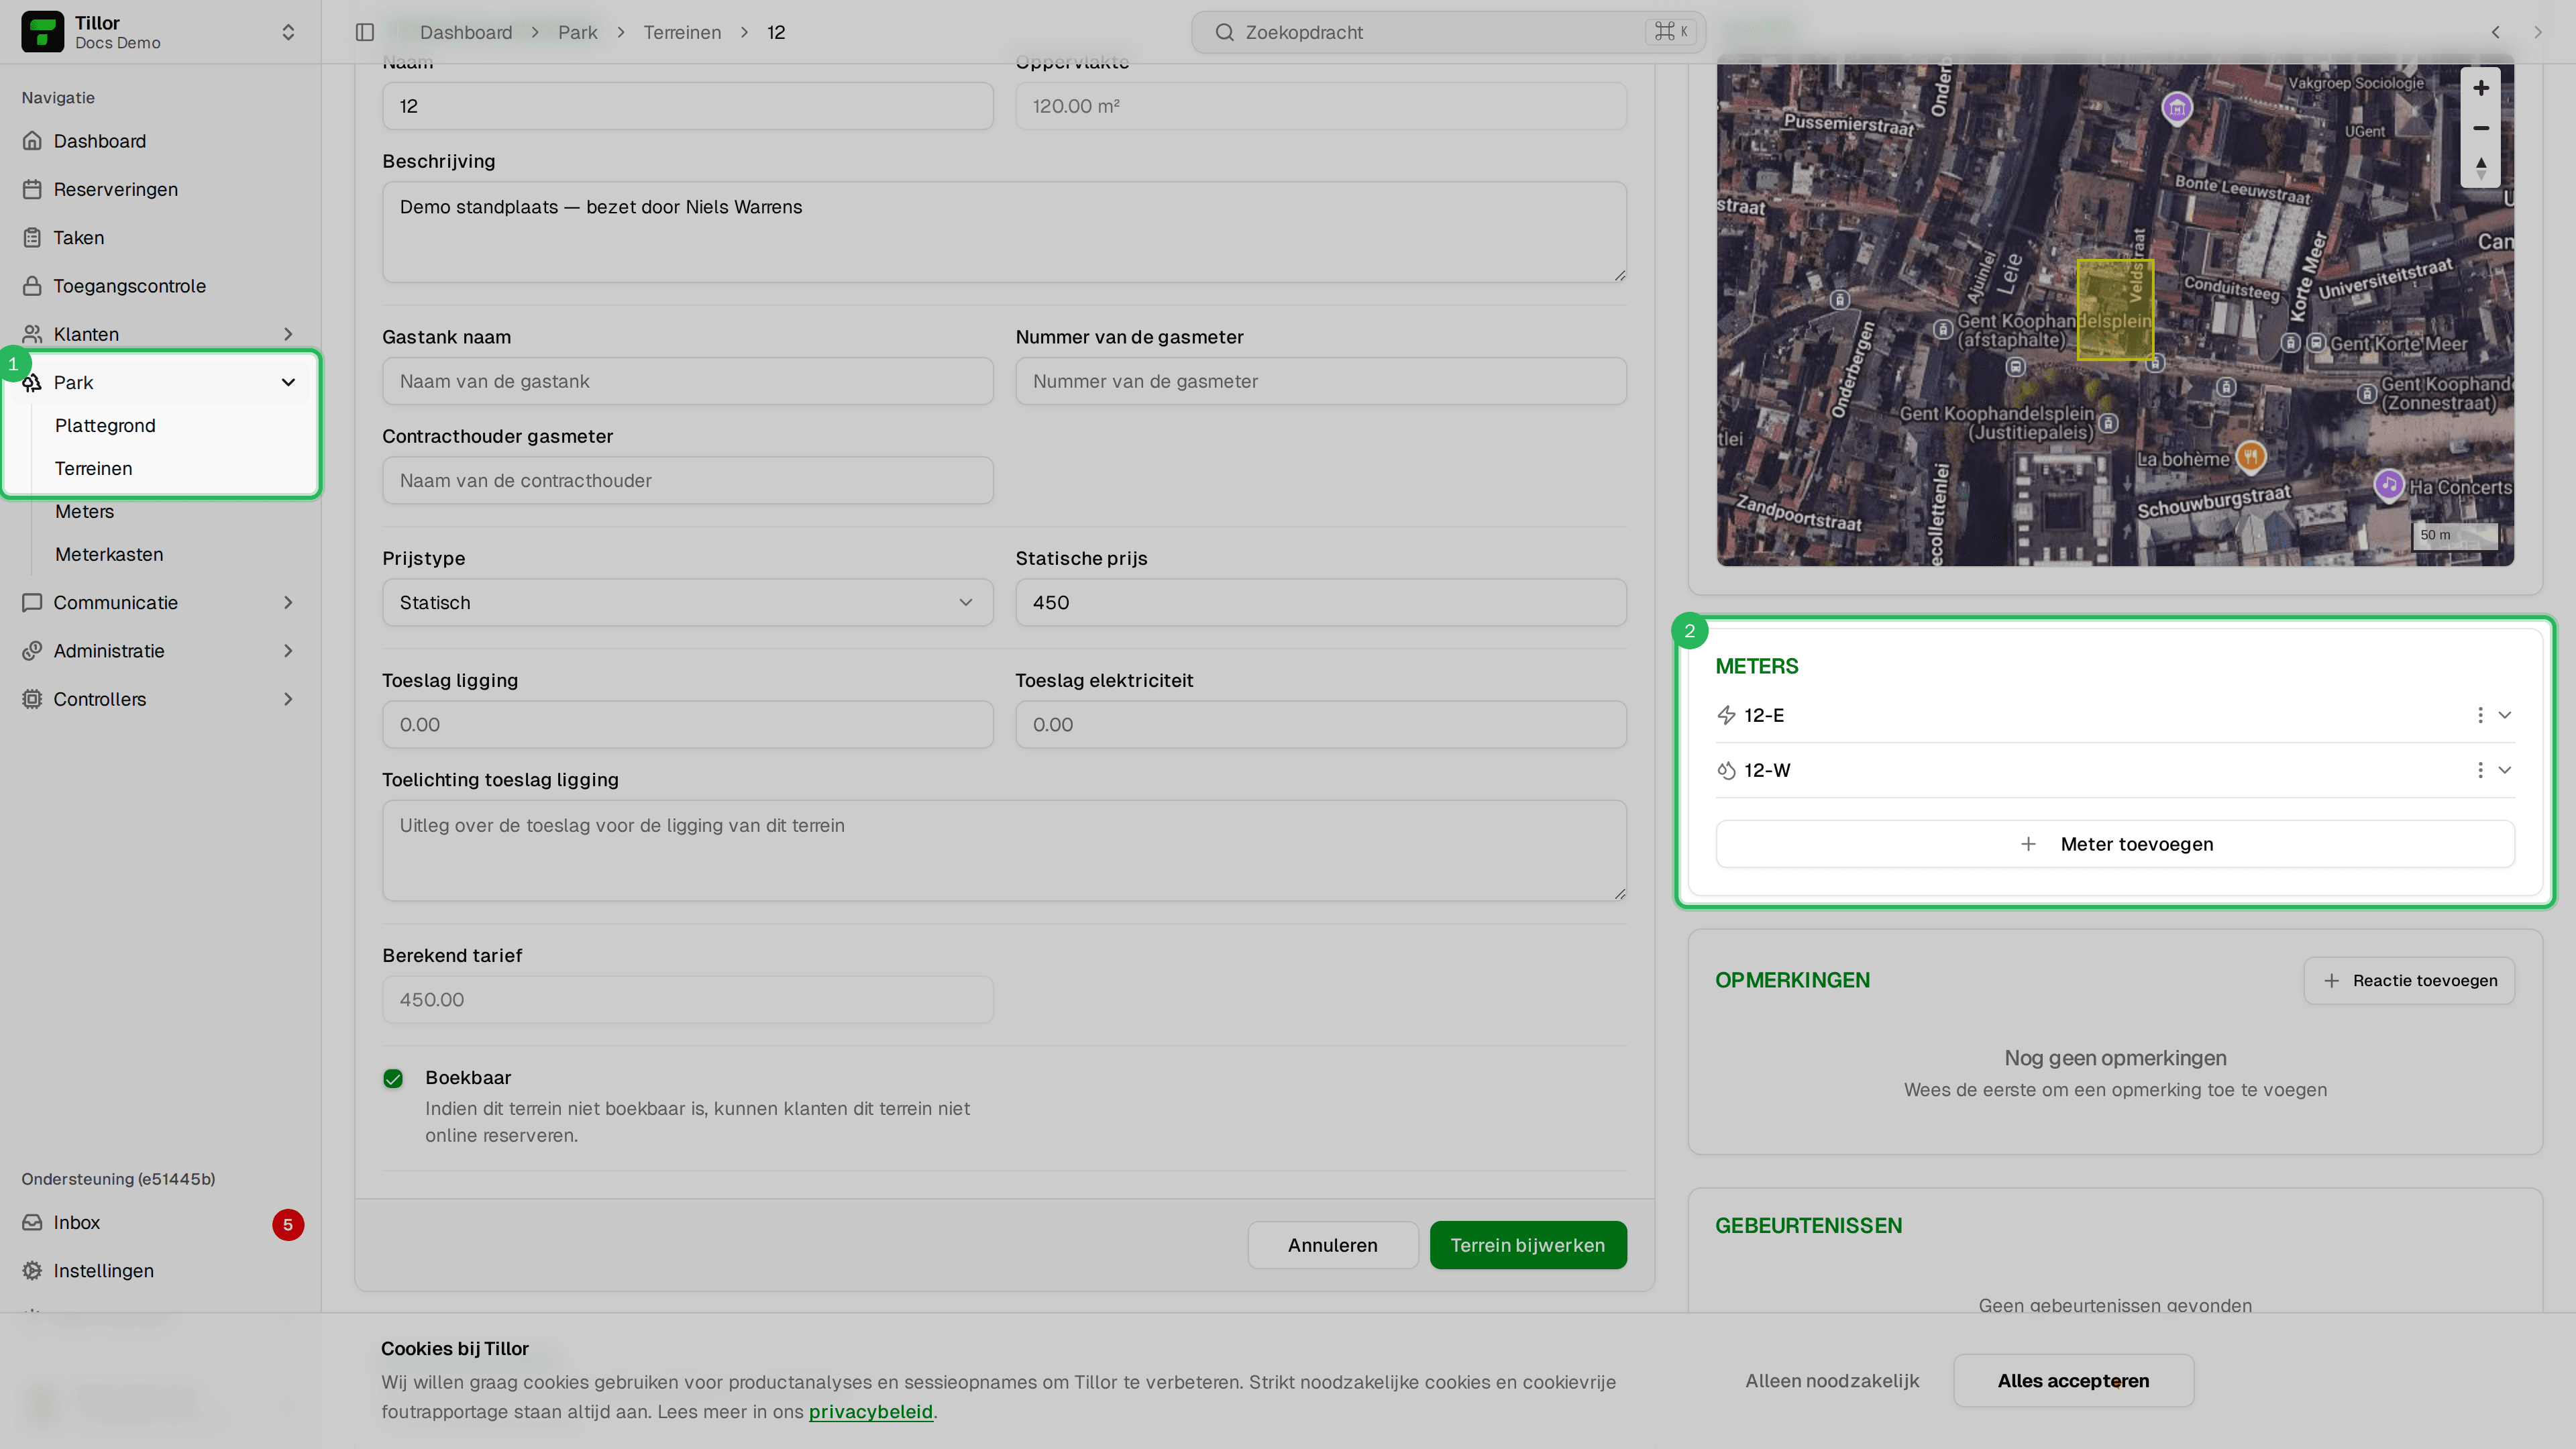Reset map compass orientation

[x=2480, y=167]
